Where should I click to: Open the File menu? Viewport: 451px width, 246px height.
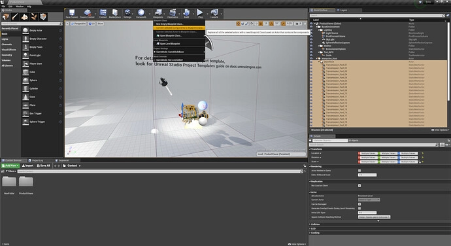pyautogui.click(x=3, y=7)
